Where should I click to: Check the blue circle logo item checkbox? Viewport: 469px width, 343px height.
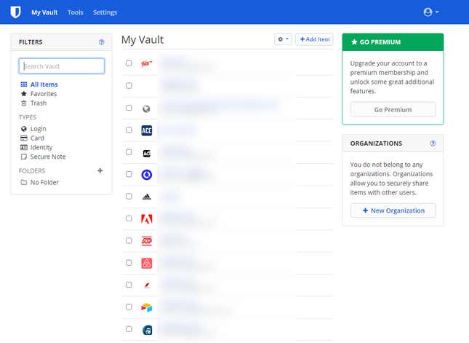tap(129, 174)
